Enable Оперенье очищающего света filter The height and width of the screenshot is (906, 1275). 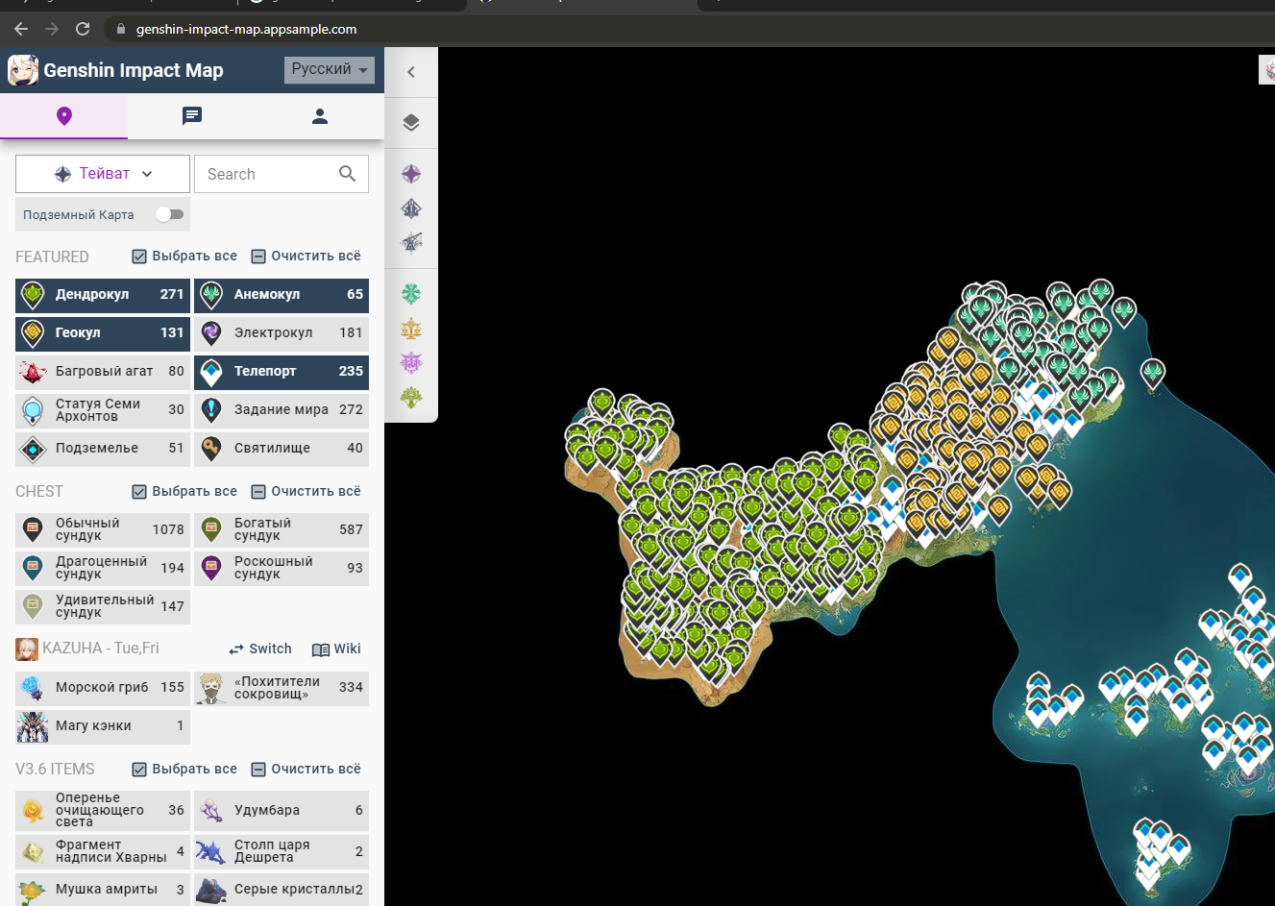(103, 811)
